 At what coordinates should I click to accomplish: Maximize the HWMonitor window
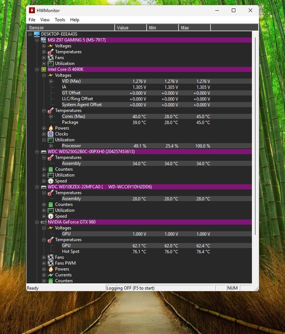234,10
